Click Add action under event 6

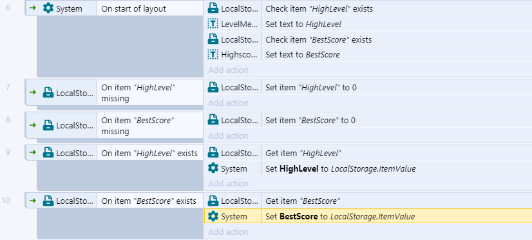[229, 70]
